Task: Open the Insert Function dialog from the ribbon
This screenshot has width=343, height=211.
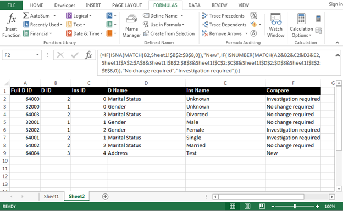Action: click(12, 25)
